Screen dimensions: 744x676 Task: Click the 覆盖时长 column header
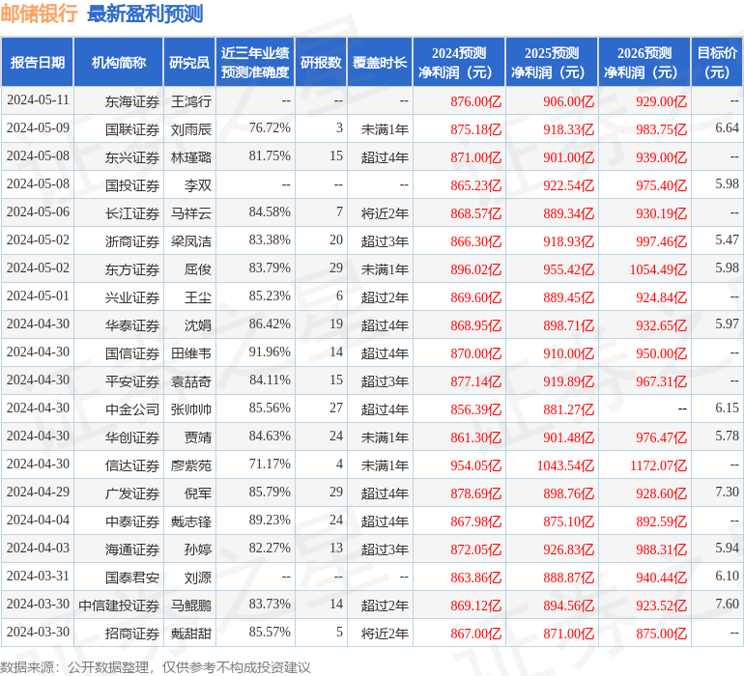tap(380, 63)
